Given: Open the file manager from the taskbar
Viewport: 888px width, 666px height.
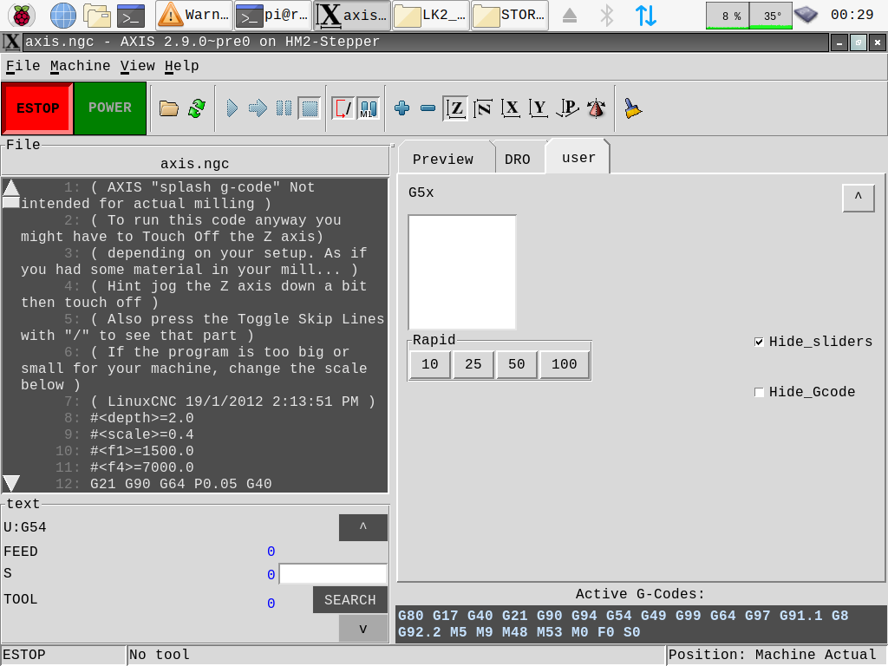Looking at the screenshot, I should click(x=97, y=16).
